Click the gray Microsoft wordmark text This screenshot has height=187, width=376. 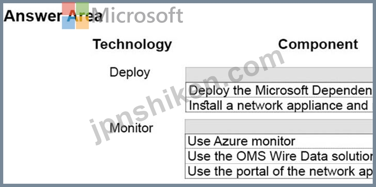(137, 16)
